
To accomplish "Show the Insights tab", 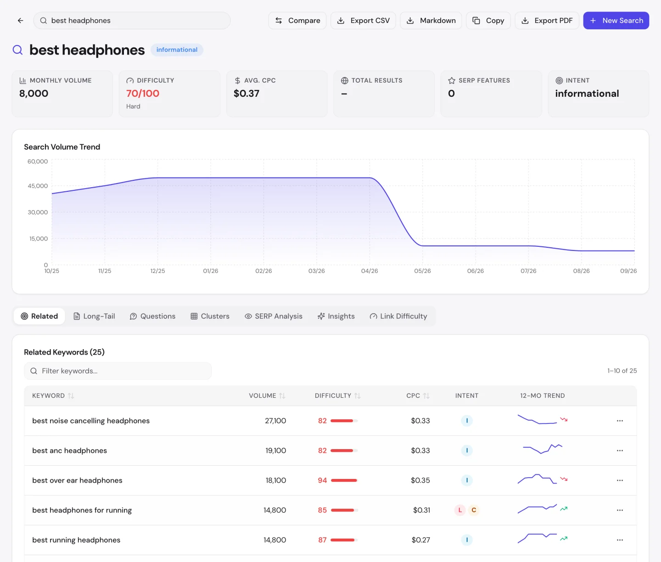I will click(x=336, y=316).
